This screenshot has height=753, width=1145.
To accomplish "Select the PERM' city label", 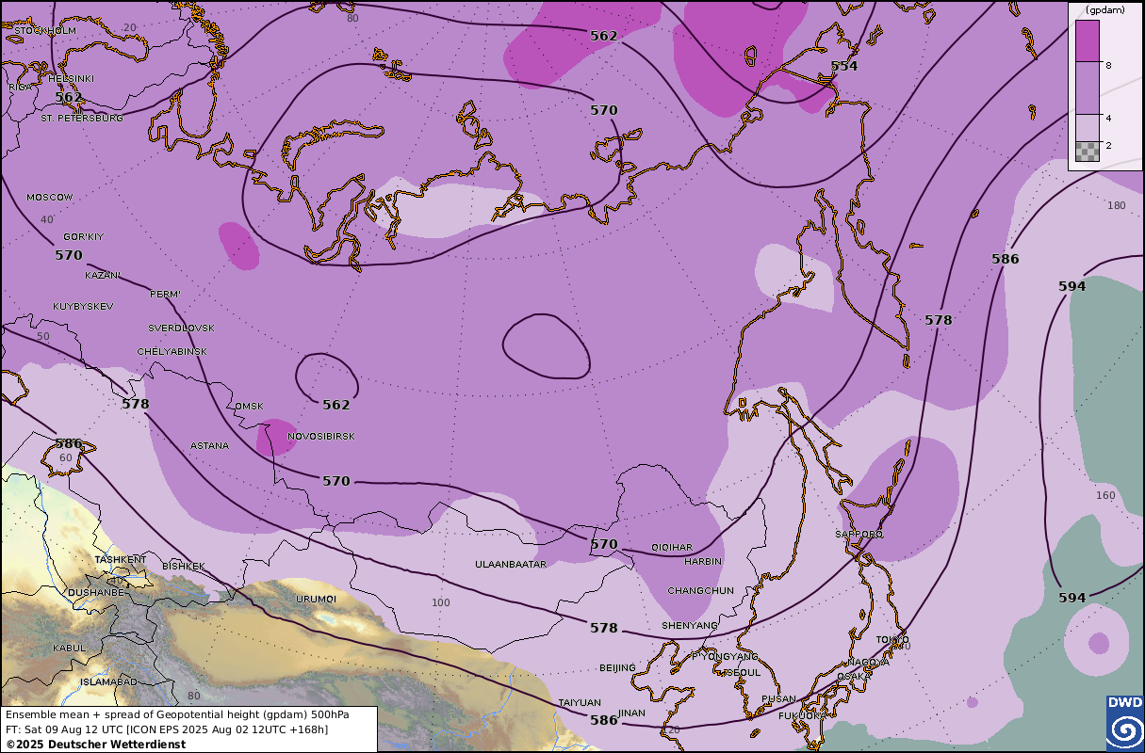I will [165, 295].
